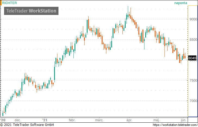Click the 2021 TeleTrader Software GmbH copyright text
The image size is (198, 127).
27,125
